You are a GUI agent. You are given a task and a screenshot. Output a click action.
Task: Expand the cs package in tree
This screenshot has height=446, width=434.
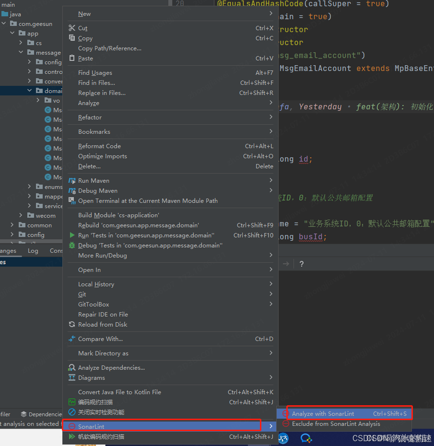(x=21, y=43)
